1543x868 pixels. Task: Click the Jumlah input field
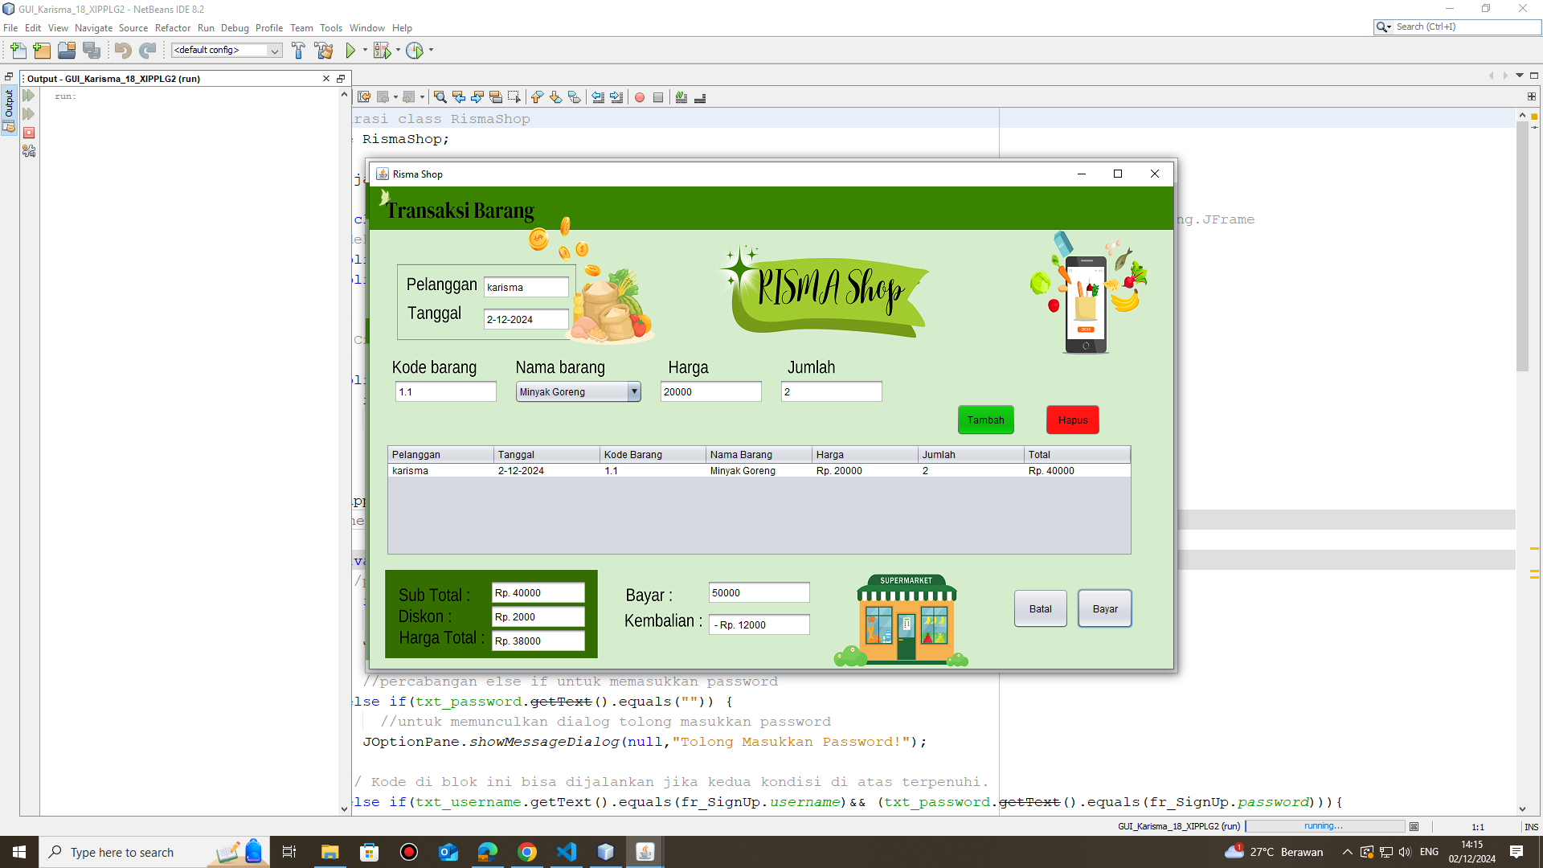point(831,391)
